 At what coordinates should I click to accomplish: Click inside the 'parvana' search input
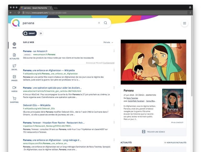pyautogui.click(x=59, y=23)
